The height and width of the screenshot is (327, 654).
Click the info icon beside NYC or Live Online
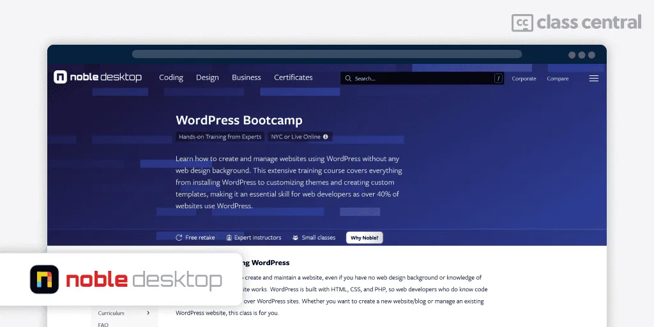point(325,137)
